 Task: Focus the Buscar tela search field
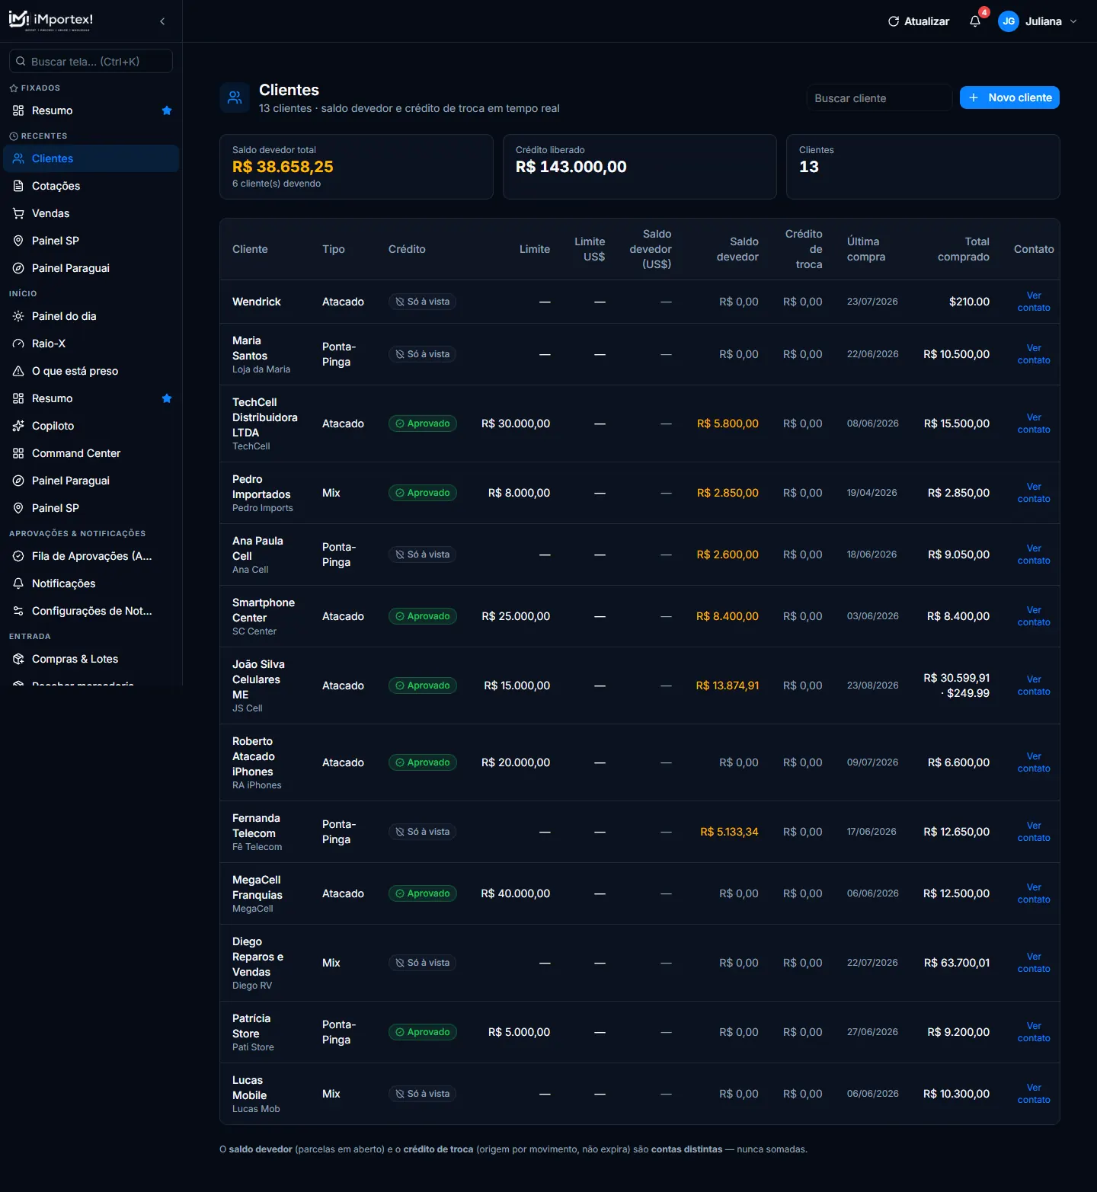point(91,61)
